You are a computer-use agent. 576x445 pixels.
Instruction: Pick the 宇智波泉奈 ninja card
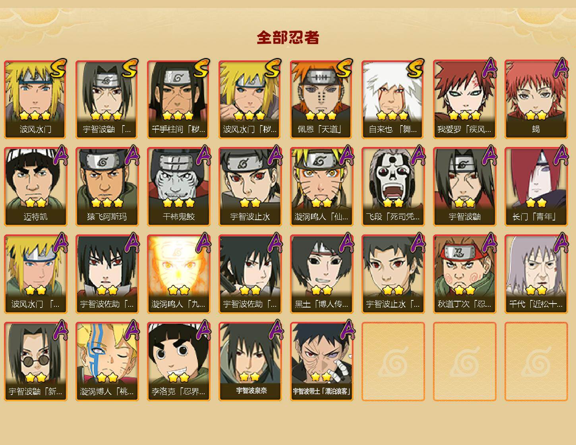[250, 361]
